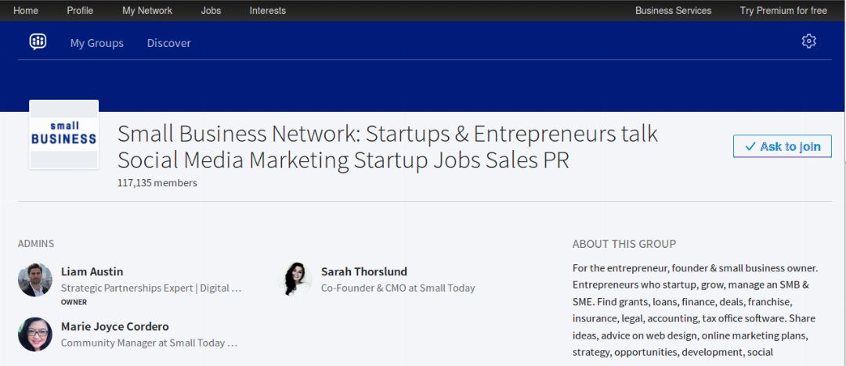Open Marie Joyce Cordero's name link
Viewport: 846px width, 366px height.
click(115, 326)
